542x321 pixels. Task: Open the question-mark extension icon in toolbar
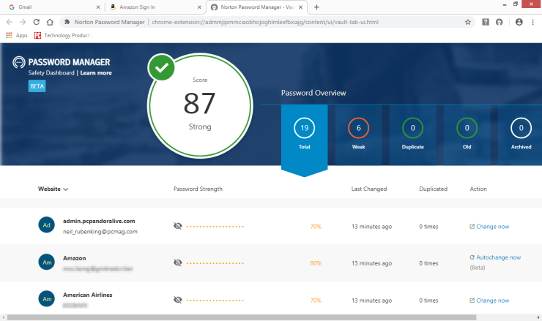486,22
